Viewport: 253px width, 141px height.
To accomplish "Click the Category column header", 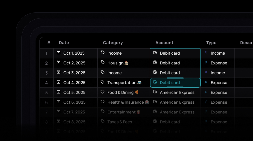I will point(113,43).
